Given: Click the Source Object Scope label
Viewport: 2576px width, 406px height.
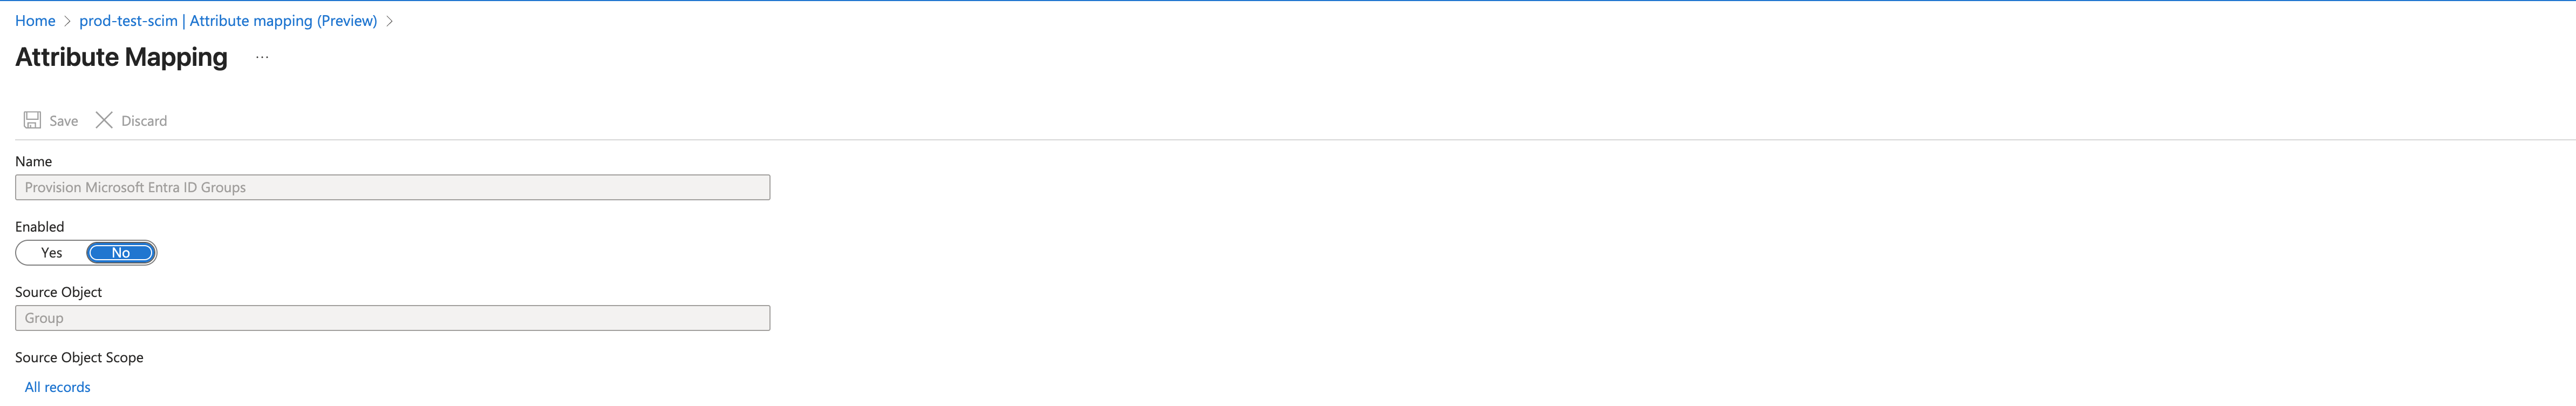Looking at the screenshot, I should [79, 357].
